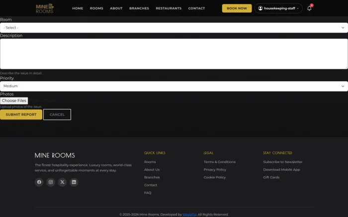
Task: Open the Branches menu item in navbar
Action: 139,8
